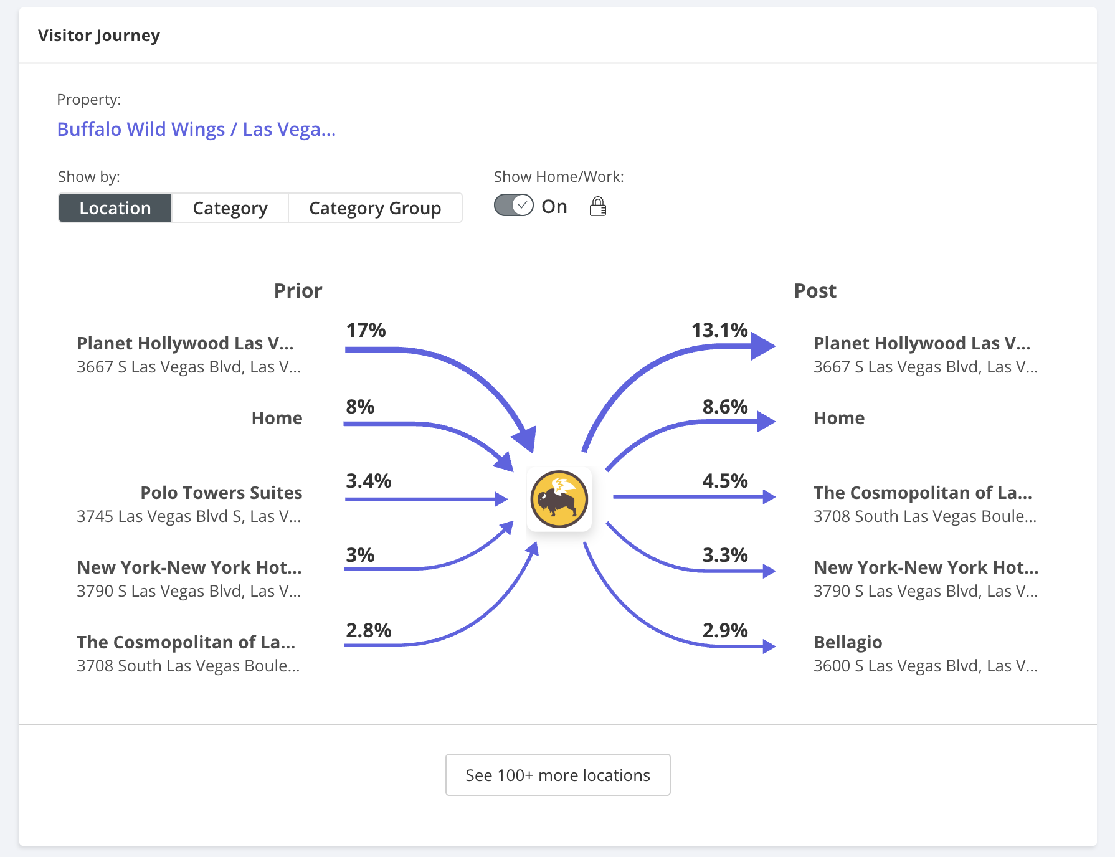
Task: Click the 3745 Las Vegas Blvd S address
Action: 189,516
